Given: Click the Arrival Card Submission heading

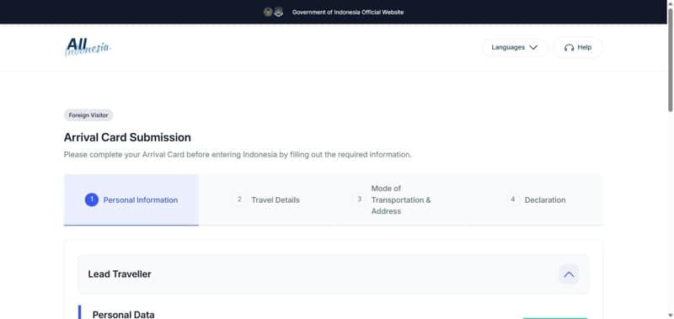Looking at the screenshot, I should tap(127, 137).
